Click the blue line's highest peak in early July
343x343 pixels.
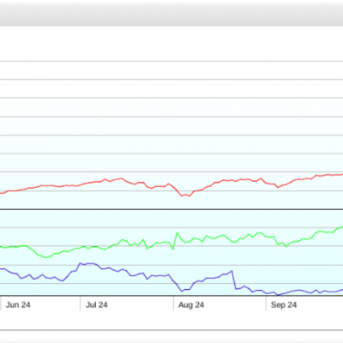(x=81, y=263)
